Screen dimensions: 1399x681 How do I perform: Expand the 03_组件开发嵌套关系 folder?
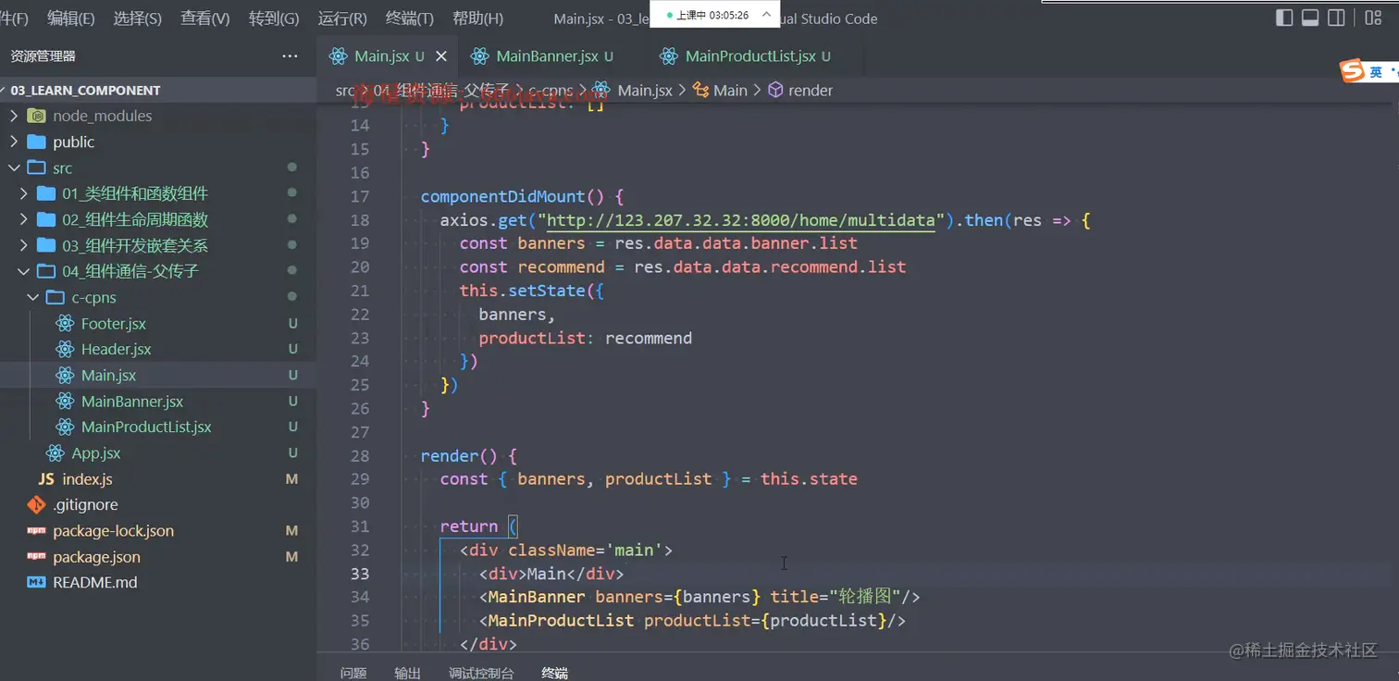point(25,246)
